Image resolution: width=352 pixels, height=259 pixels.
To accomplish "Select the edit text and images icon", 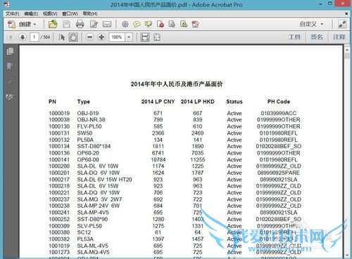I will tap(94, 25).
